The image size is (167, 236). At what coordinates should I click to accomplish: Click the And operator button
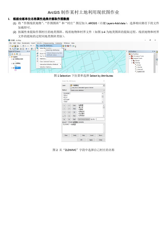[74, 109]
